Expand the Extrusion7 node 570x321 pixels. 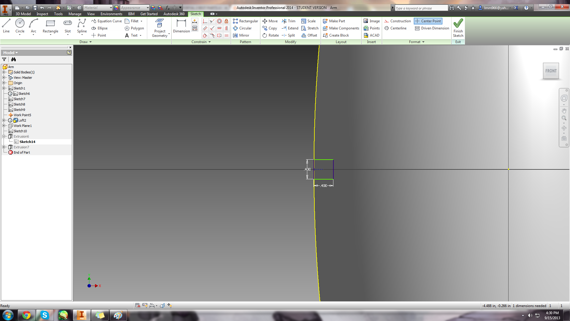(4, 147)
